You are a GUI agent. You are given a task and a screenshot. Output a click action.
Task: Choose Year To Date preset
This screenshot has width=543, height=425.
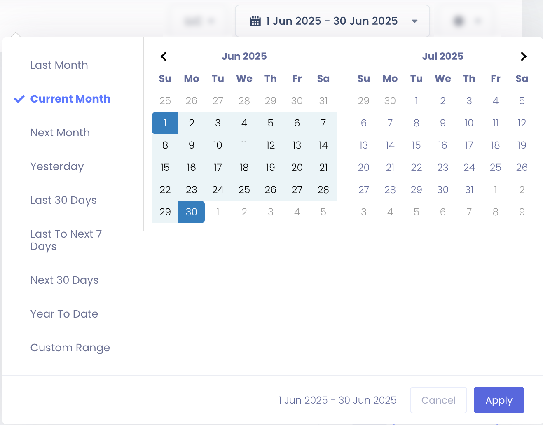coord(64,314)
